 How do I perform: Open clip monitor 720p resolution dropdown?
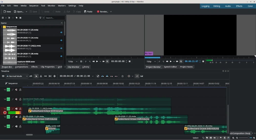click(73, 62)
